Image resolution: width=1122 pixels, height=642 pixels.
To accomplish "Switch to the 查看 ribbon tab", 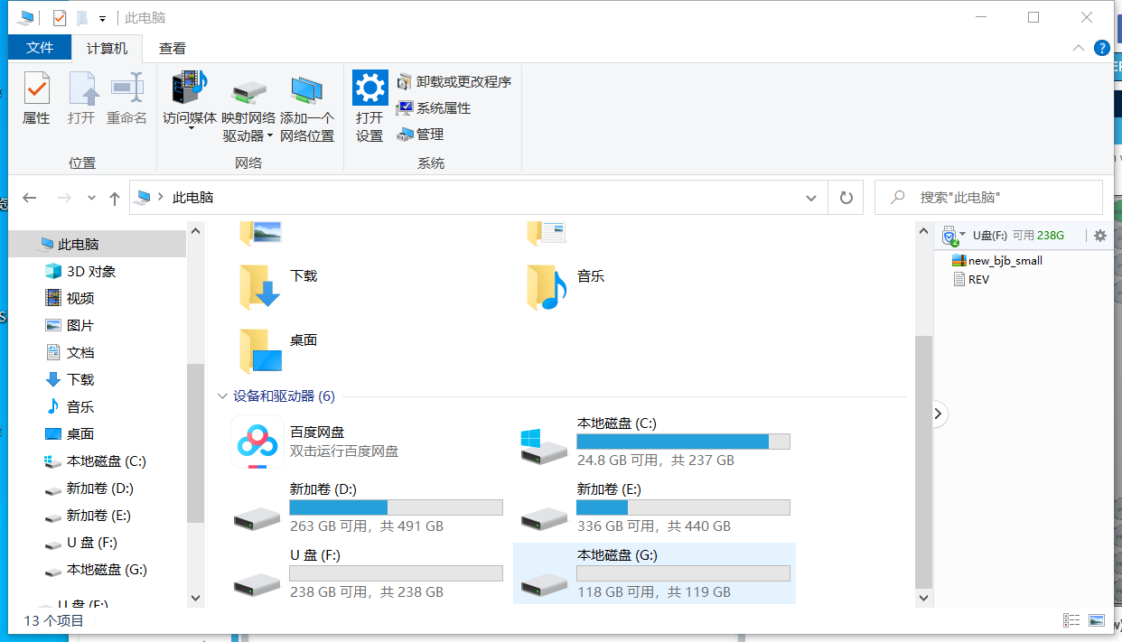I will (172, 48).
